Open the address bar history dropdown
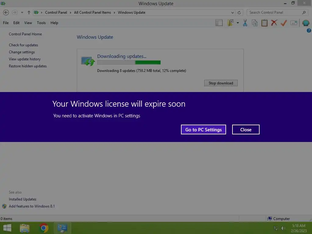Image resolution: width=312 pixels, height=234 pixels. [x=232, y=12]
